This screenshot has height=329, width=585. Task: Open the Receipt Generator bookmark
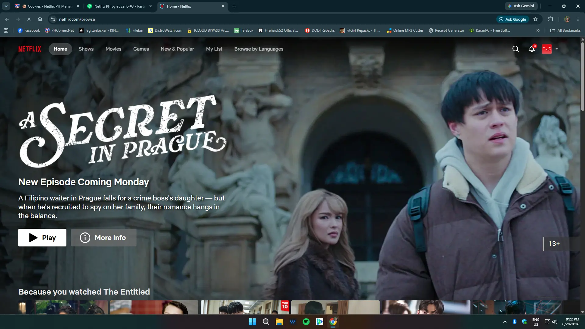[x=446, y=30]
